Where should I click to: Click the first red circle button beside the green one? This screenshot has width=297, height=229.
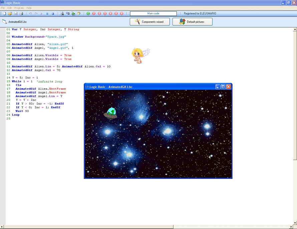(94, 13)
